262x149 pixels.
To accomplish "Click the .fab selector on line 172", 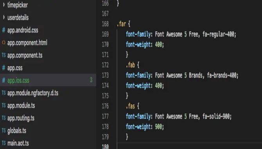I will click(x=131, y=65).
